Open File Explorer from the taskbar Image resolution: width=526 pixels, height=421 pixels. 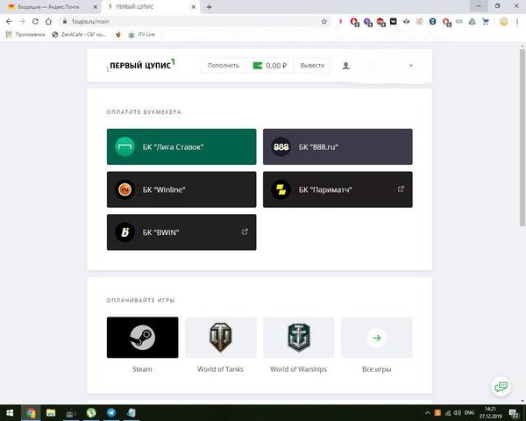coord(51,412)
